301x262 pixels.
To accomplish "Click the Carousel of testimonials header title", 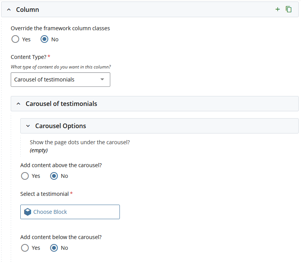I will pyautogui.click(x=61, y=104).
